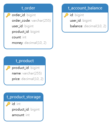Select the t_product_storage table header
The image size is (112, 125).
point(24,97)
